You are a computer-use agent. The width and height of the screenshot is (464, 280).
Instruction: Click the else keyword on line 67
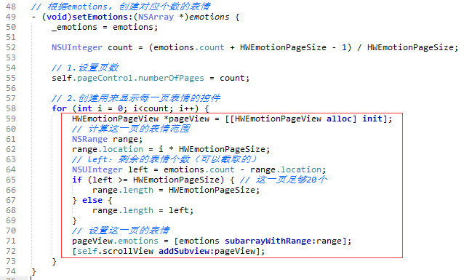pos(92,200)
